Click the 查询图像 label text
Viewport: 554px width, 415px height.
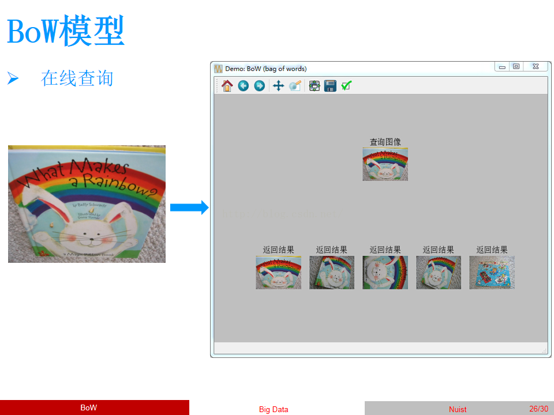pyautogui.click(x=385, y=142)
